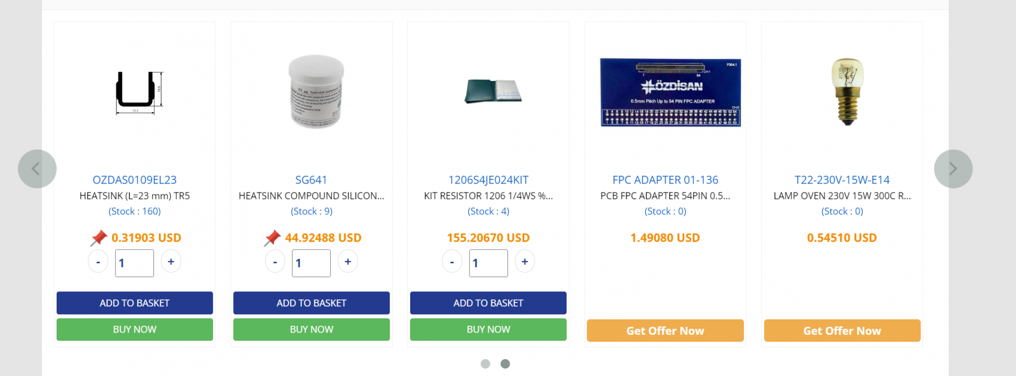Viewport: 1016px width, 376px height.
Task: View FPC adapter board product image
Action: 670,93
